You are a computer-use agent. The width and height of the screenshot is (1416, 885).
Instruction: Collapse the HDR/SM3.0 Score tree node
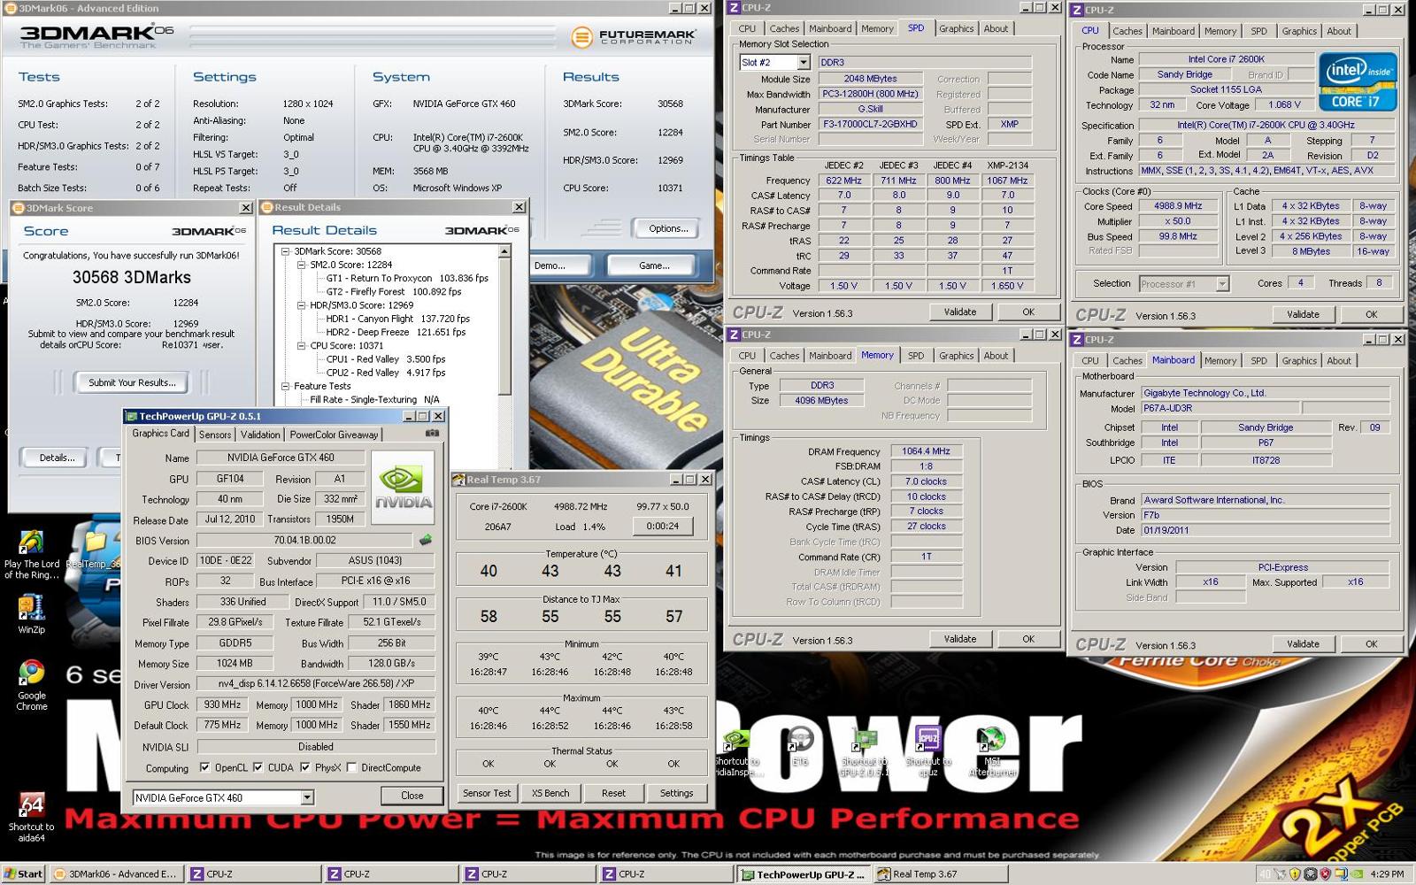pos(301,305)
